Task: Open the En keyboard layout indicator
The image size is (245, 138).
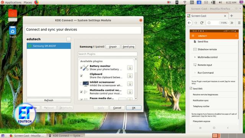Action: (x=192, y=2)
